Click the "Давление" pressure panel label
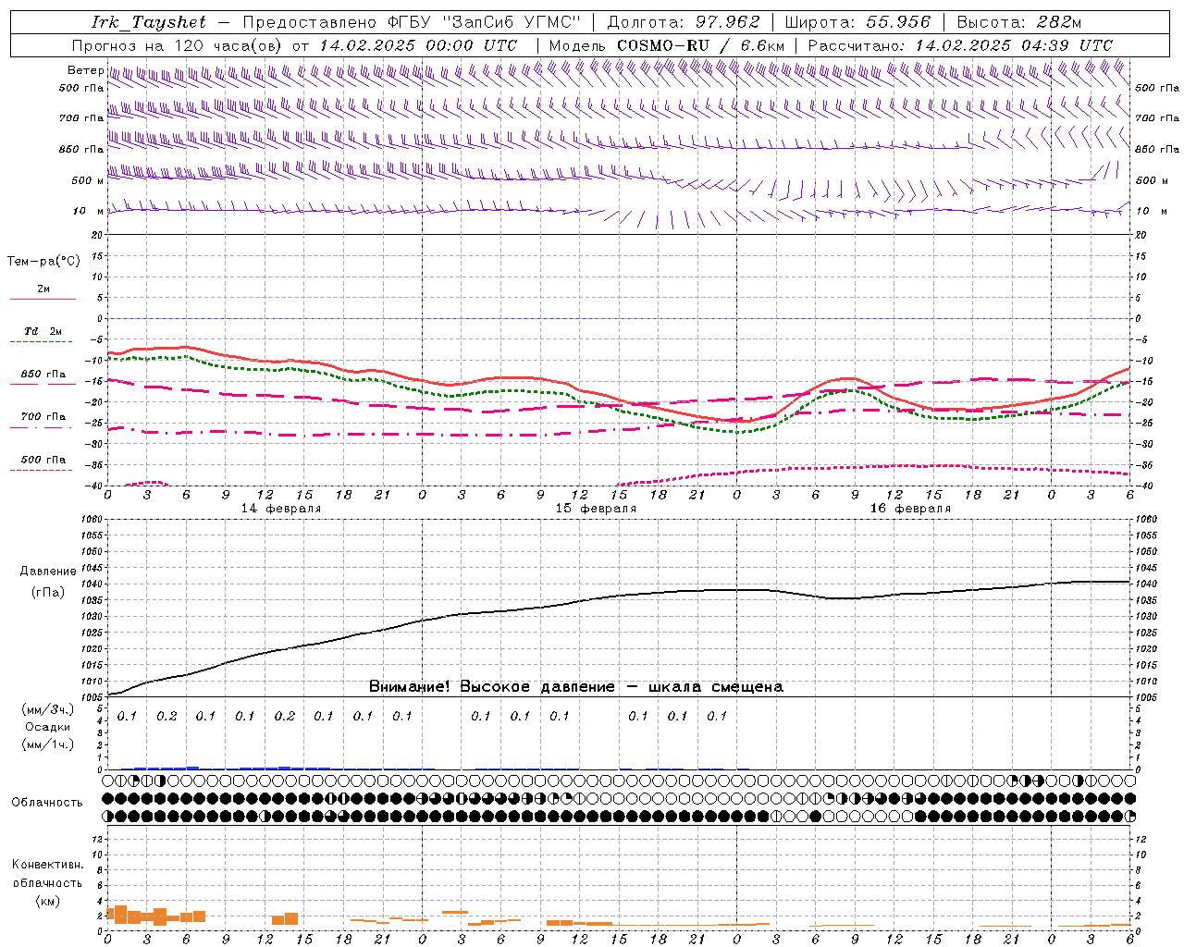This screenshot has height=947, width=1184. tap(48, 572)
